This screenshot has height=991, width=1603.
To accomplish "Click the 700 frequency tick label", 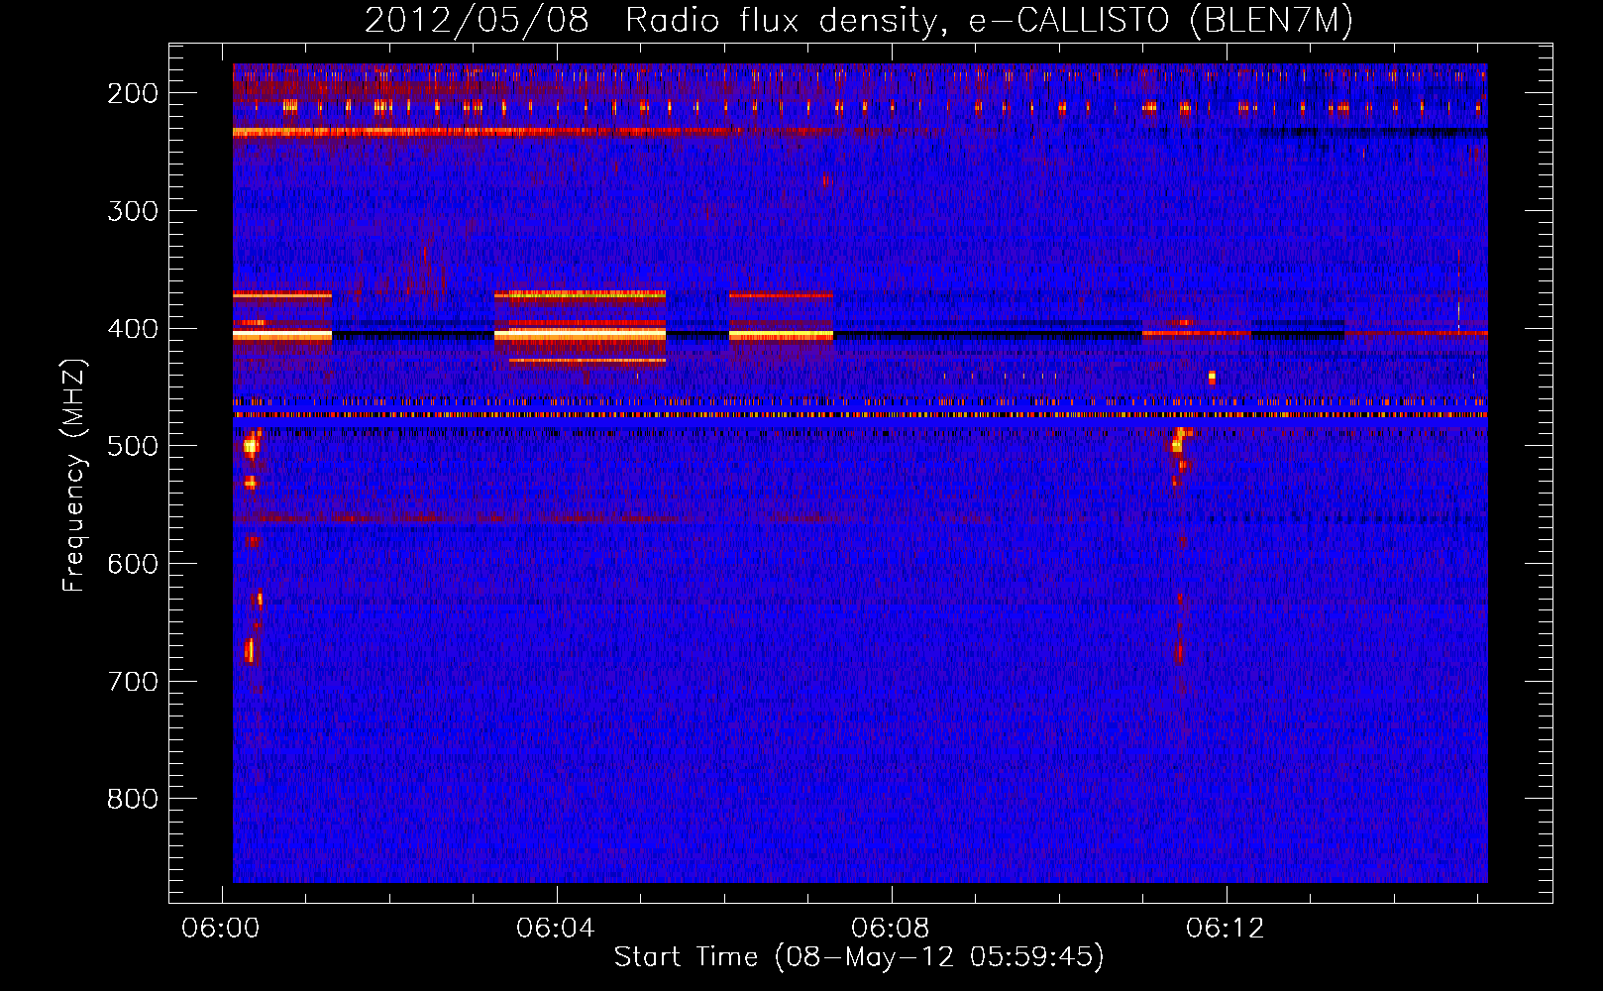I will click(132, 681).
